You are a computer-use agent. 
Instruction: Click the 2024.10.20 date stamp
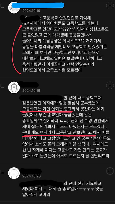tap(31, 176)
